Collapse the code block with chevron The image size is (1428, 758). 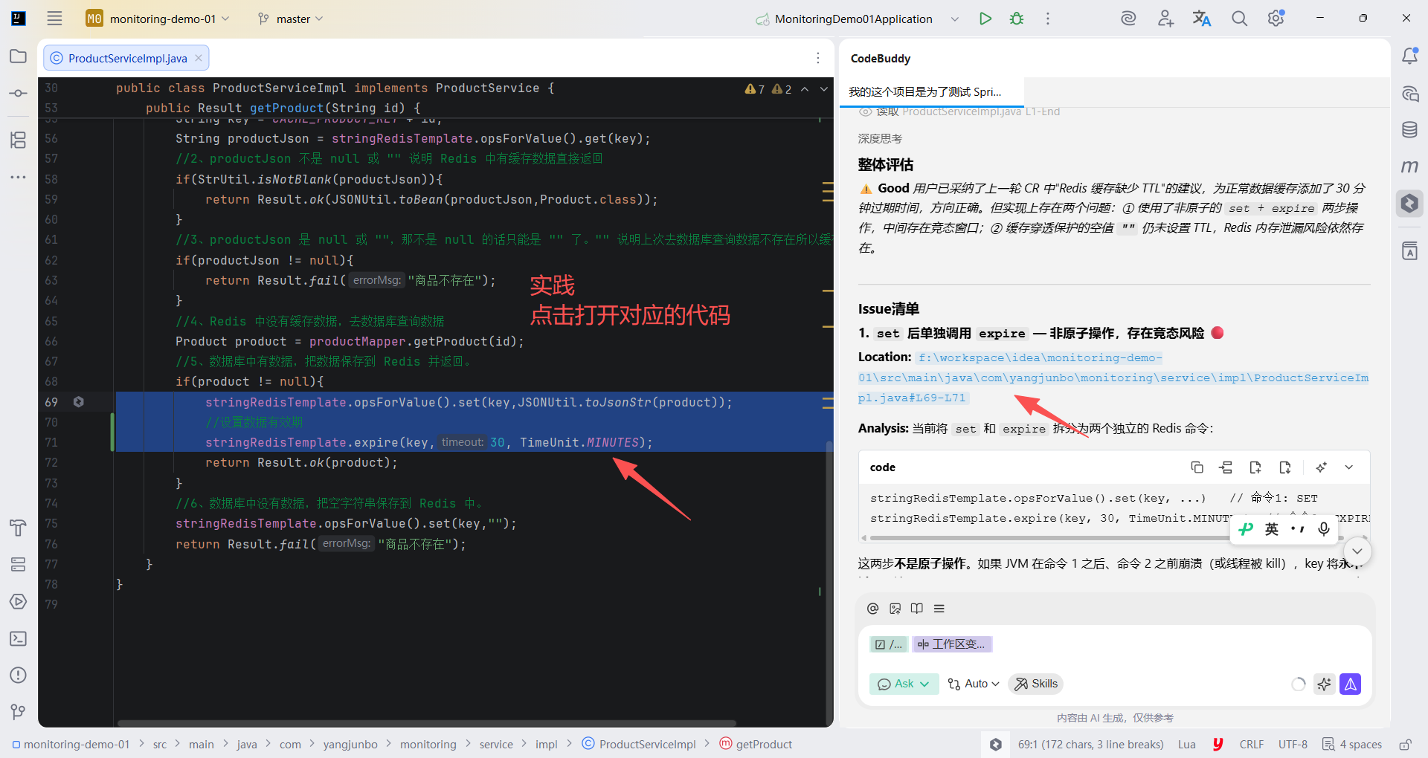click(1348, 467)
